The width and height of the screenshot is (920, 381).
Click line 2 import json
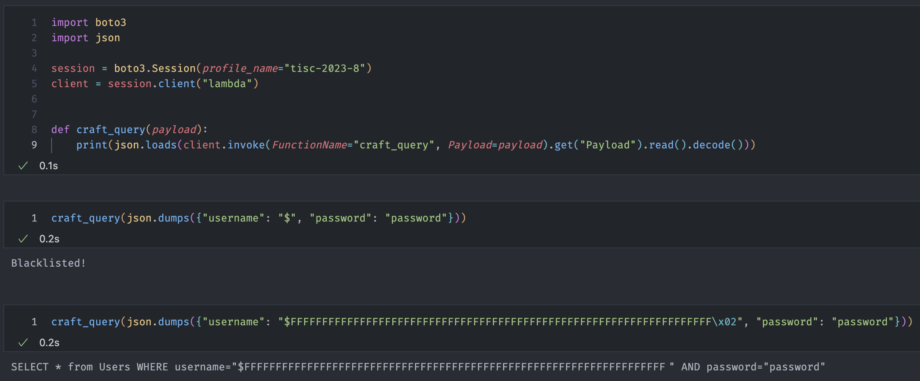coord(86,38)
